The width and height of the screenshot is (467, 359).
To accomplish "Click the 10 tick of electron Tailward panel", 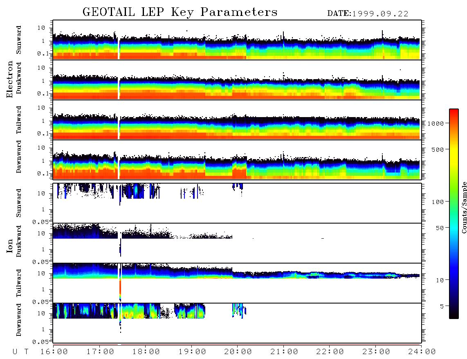I will click(41, 108).
